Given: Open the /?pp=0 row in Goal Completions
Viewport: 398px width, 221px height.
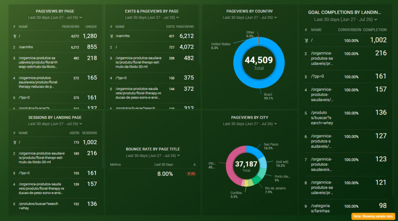Looking at the screenshot, I should tap(318, 76).
